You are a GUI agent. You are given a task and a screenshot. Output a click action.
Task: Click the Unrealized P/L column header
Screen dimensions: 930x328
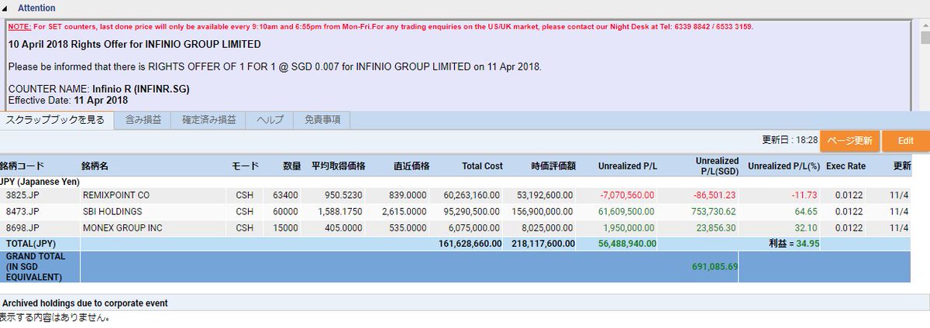628,166
